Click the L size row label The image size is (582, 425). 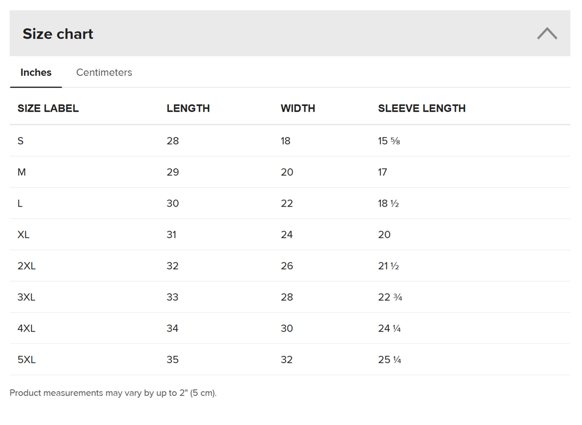(20, 204)
